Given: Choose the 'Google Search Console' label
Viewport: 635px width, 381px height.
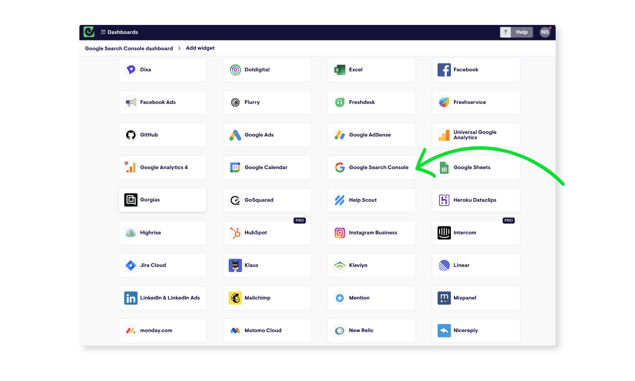Looking at the screenshot, I should coord(379,167).
